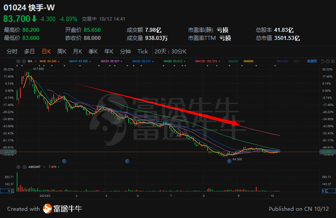Viewport: 336px width, 218px height.
Task: Click the AMOUNT indicator name
Action: 34,167
